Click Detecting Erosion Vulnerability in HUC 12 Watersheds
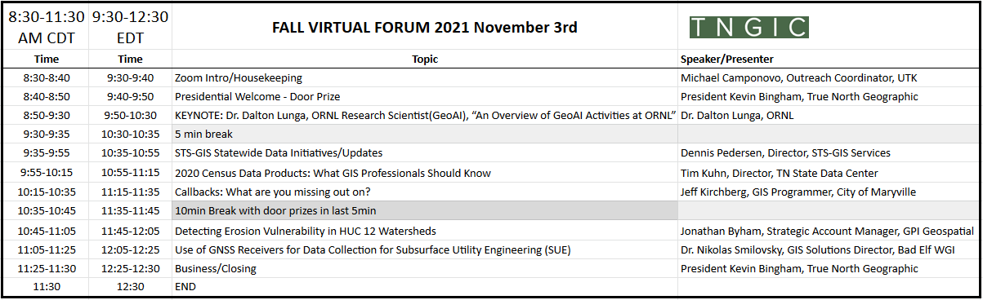Screen dimensions: 983x300 [425, 231]
